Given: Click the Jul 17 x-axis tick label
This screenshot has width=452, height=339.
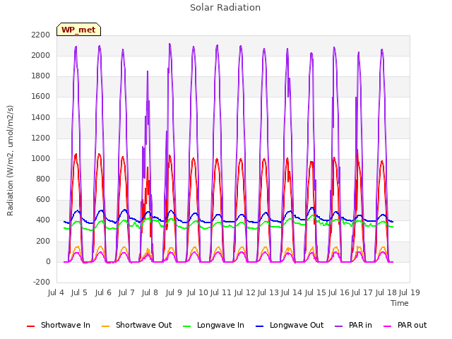Looking at the screenshot, I should (x=362, y=292).
